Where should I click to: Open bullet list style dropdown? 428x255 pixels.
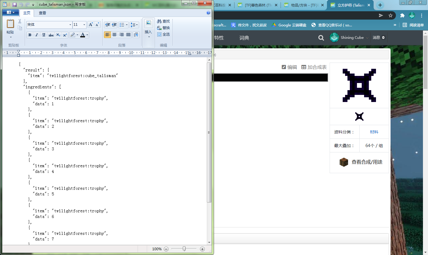coord(127,25)
